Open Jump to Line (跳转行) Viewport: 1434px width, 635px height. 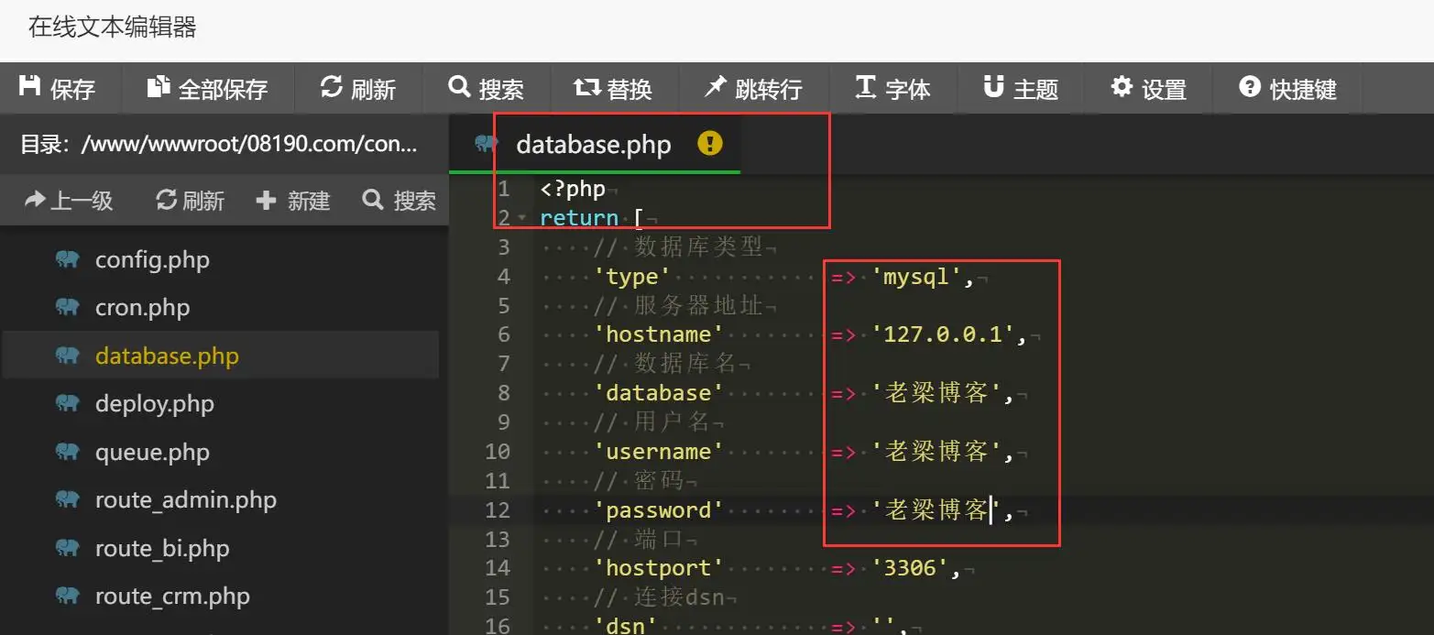[x=753, y=89]
